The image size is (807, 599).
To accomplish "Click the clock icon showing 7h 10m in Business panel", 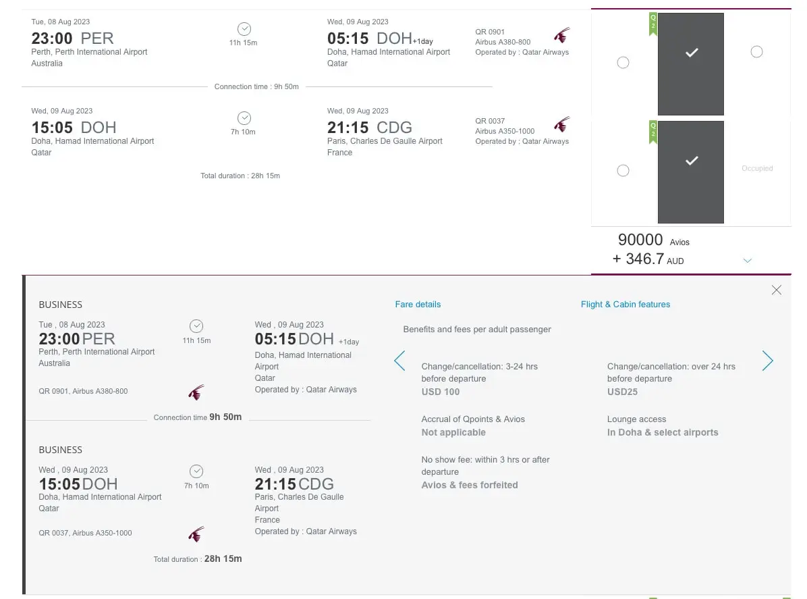I will 196,471.
